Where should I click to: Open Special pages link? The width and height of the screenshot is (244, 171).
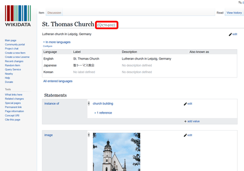(13, 103)
